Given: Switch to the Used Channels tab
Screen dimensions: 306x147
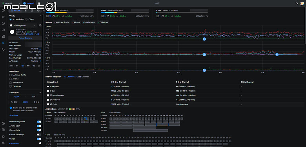Looking at the screenshot, I should point(83,77).
